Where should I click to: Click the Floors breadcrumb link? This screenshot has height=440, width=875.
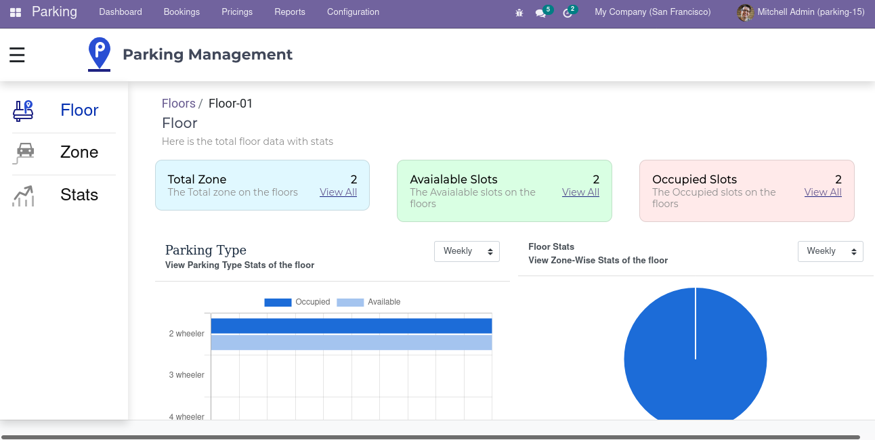click(x=179, y=104)
